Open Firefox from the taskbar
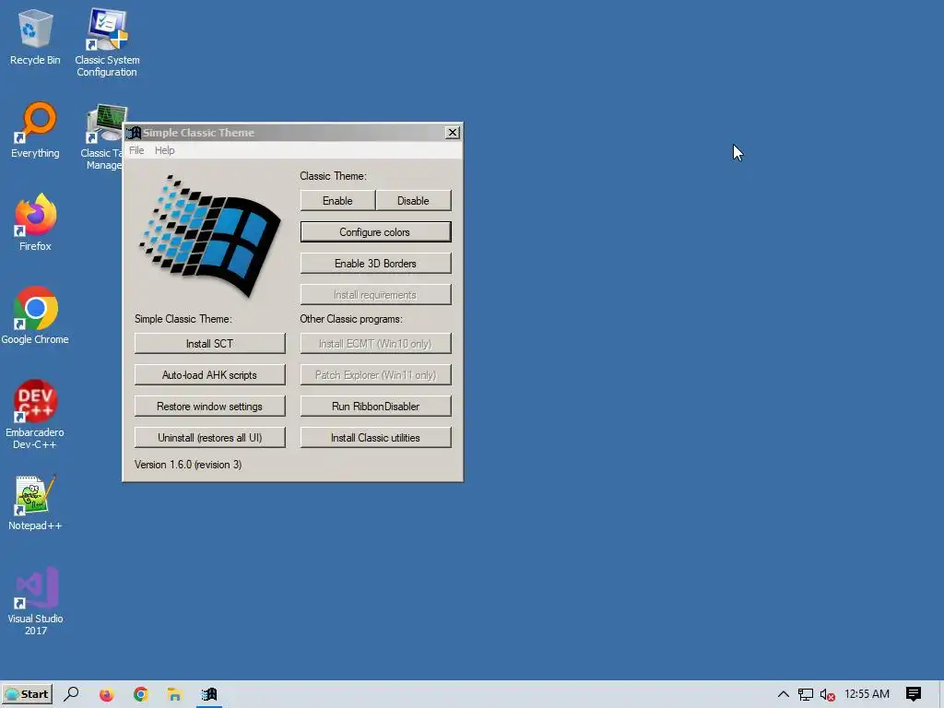This screenshot has height=708, width=944. [106, 694]
